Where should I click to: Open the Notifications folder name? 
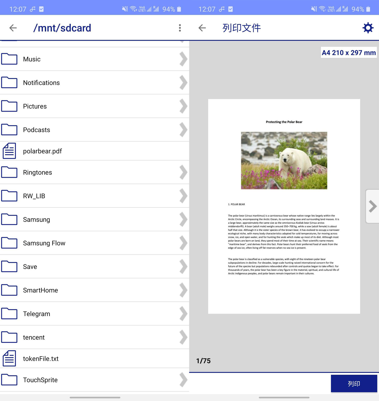[41, 83]
